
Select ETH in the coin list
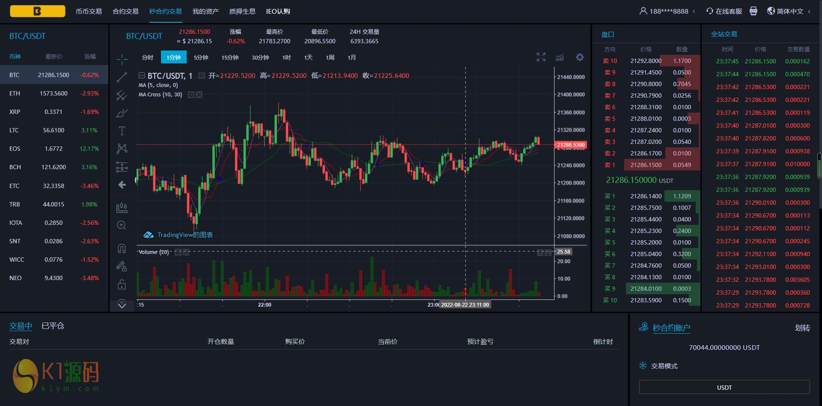pyautogui.click(x=54, y=93)
